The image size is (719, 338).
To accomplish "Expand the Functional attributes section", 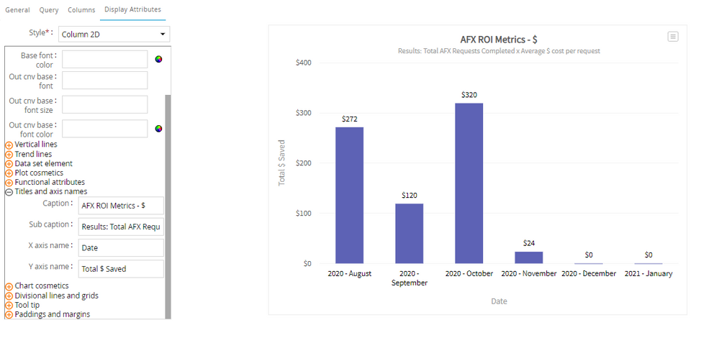I will tap(9, 182).
